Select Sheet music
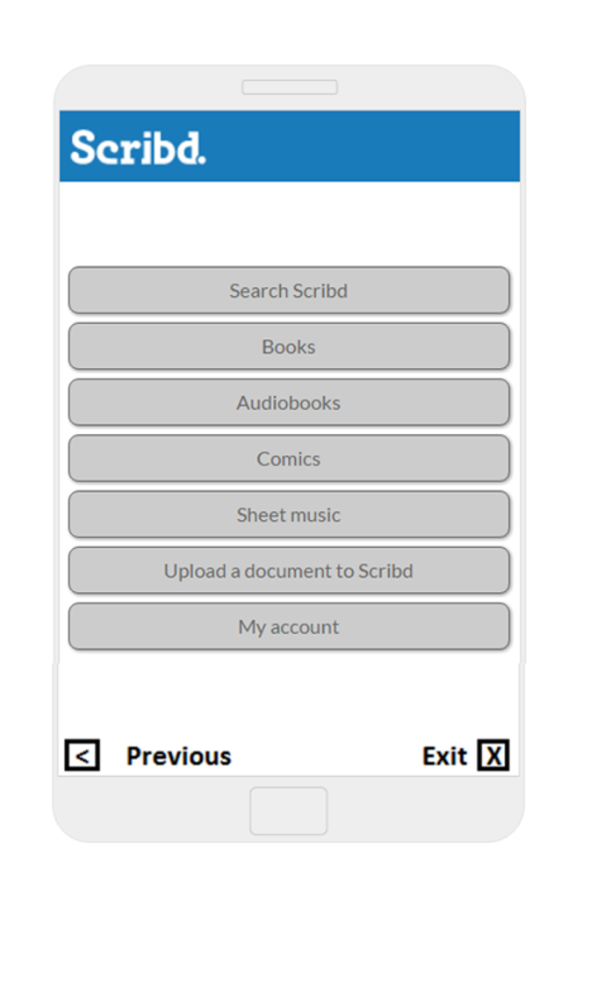Screen dimensions: 597x996 [x=289, y=516]
